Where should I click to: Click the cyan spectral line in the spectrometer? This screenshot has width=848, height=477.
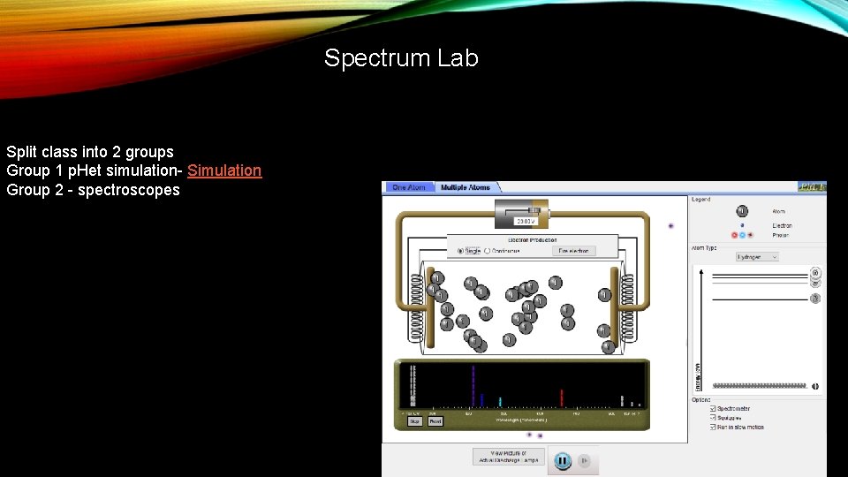click(500, 403)
